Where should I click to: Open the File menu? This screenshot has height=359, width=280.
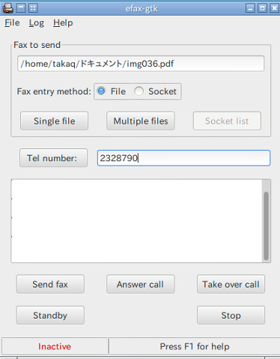coord(12,22)
